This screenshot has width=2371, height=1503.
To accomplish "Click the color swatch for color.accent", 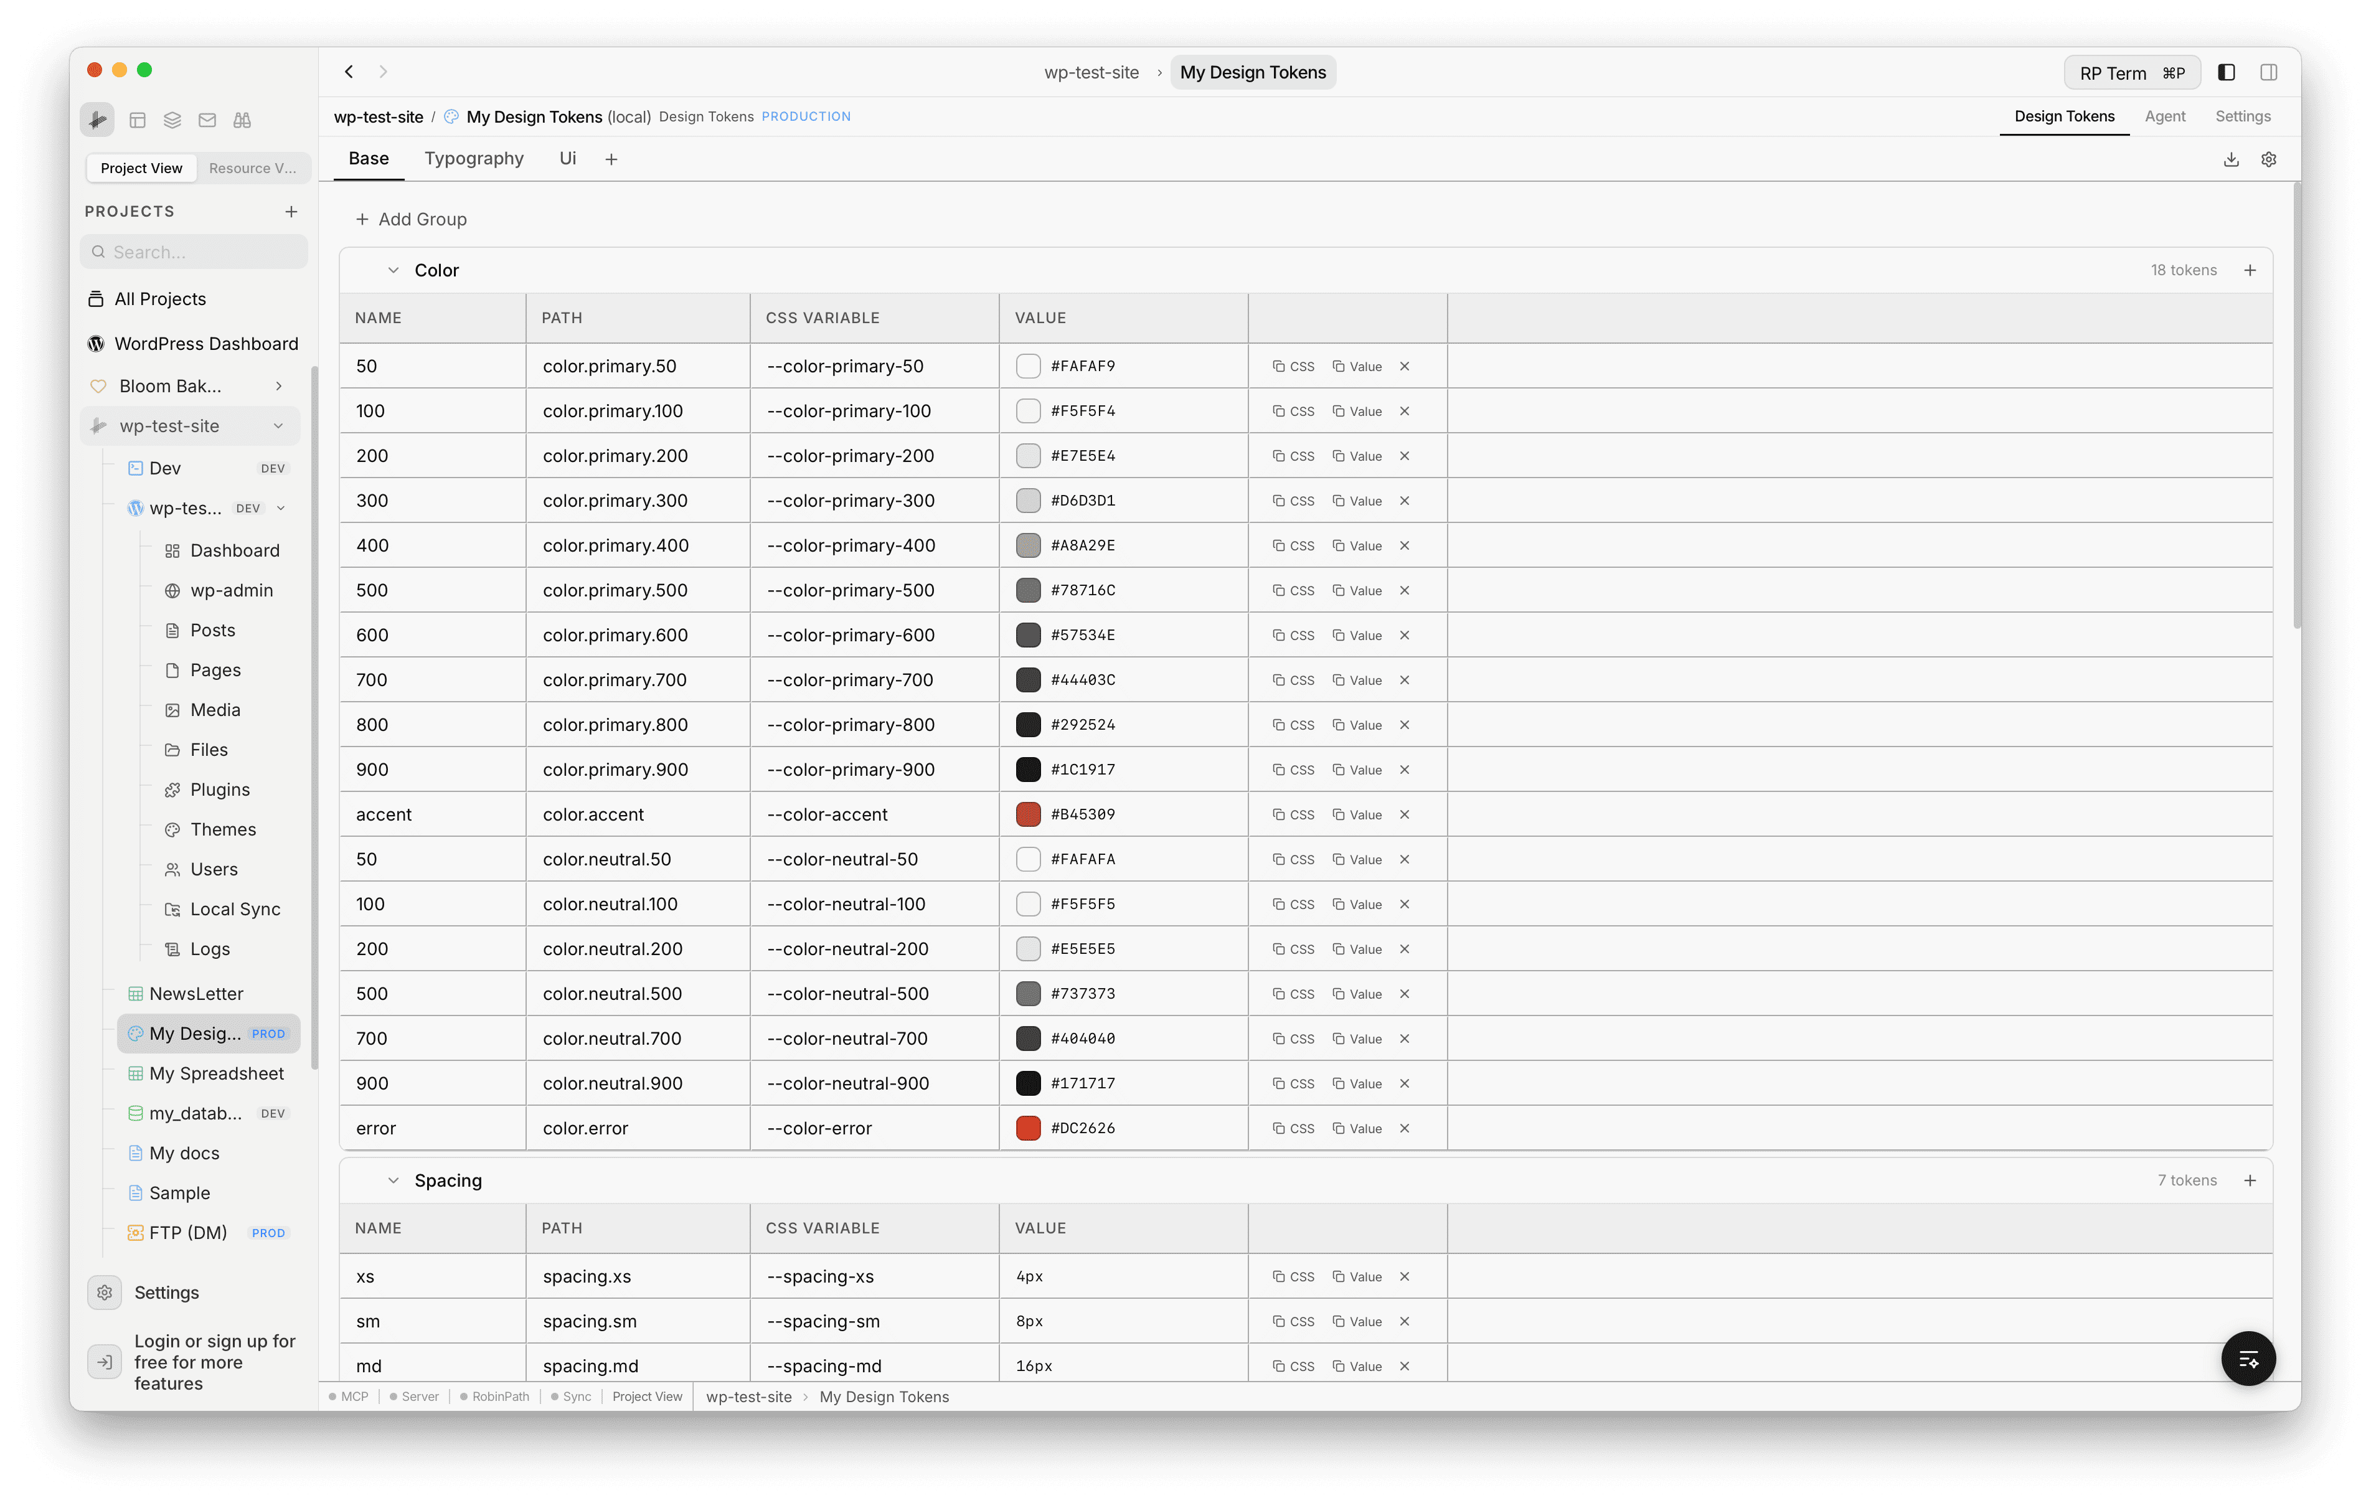I will pos(1028,814).
